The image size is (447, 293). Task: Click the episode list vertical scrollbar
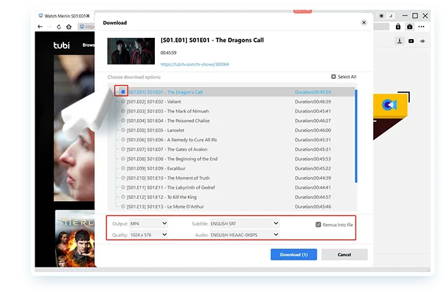356,136
